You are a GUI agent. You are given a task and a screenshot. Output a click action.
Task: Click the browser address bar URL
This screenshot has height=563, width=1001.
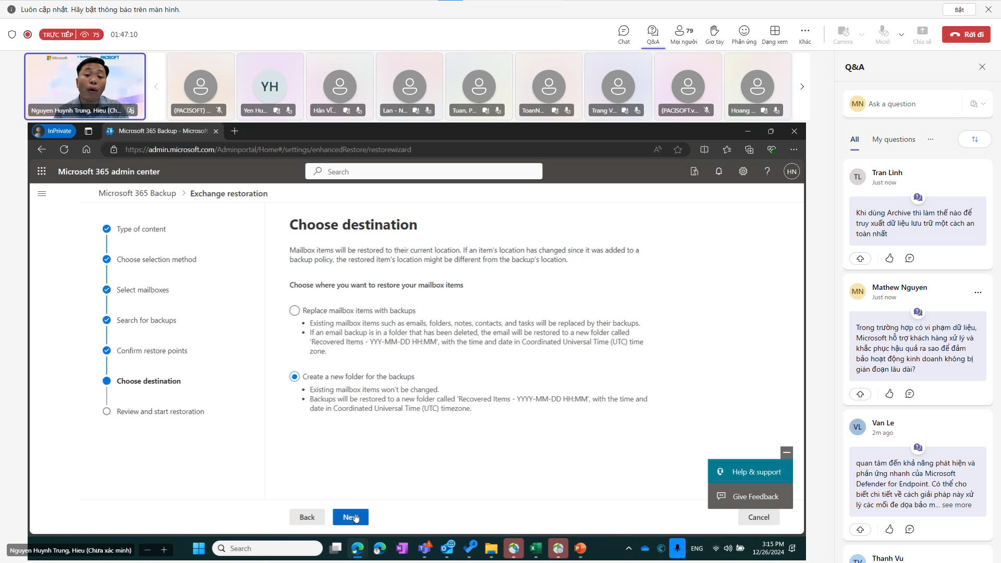[x=268, y=150]
